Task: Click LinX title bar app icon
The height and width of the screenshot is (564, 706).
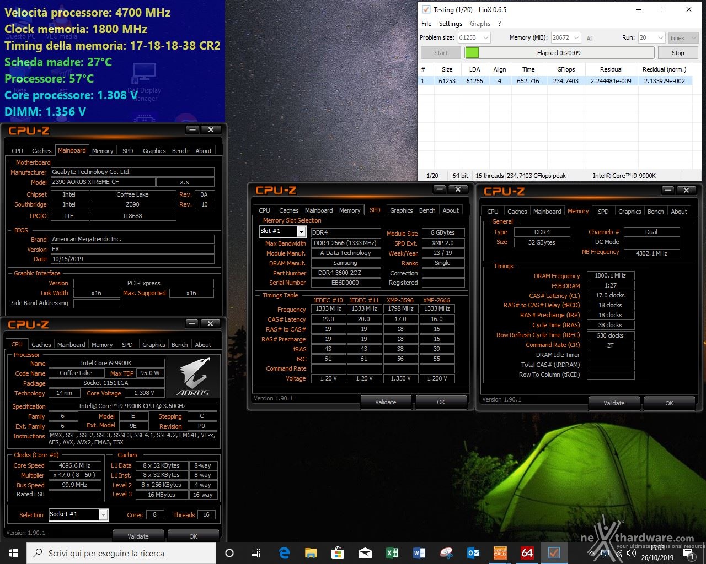Action: click(x=426, y=9)
